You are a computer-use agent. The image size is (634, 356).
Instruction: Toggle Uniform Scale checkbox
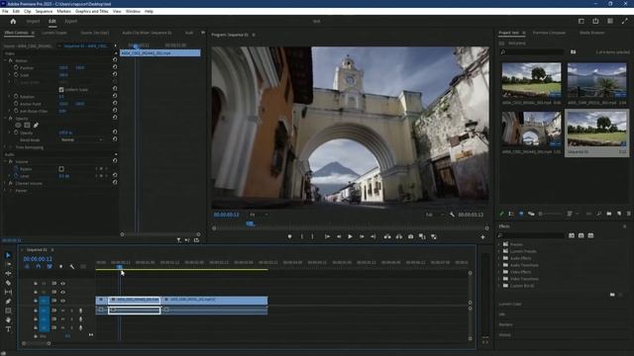pyautogui.click(x=61, y=90)
